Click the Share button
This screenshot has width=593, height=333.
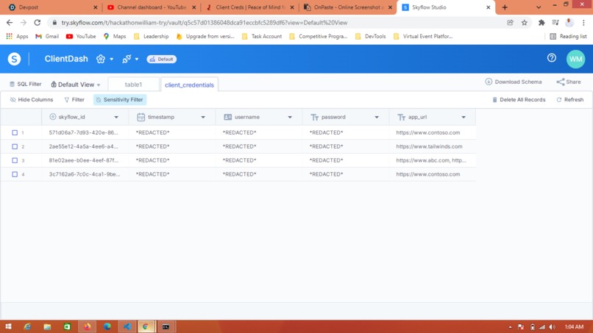pos(569,82)
